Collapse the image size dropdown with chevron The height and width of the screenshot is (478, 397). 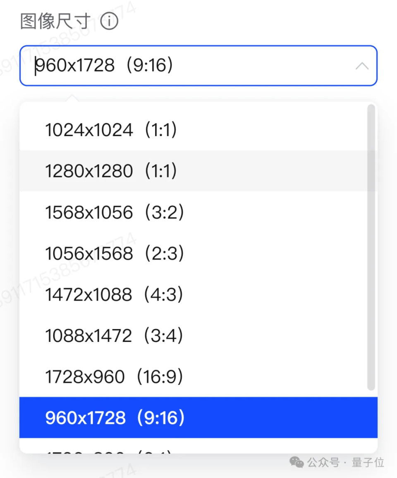pyautogui.click(x=362, y=66)
